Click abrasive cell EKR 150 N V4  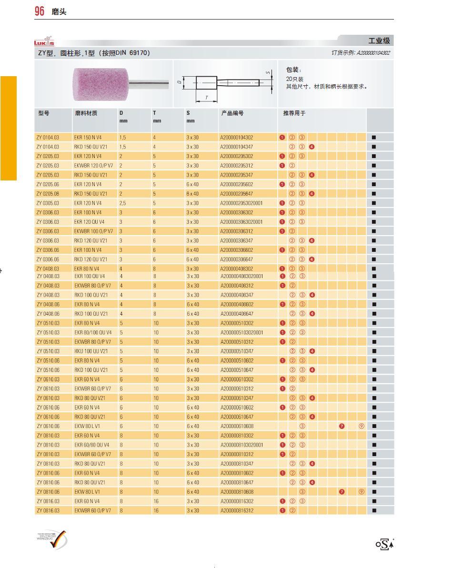88,138
